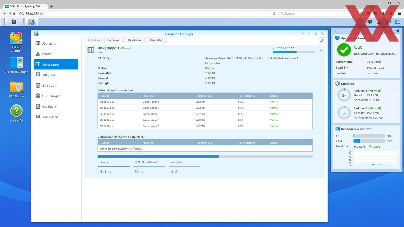Screen dimensions: 404x227
Task: Click the Systemzustand info icon
Action: [x=337, y=38]
